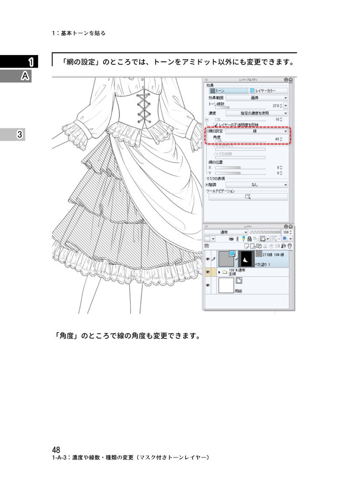Click the 網の位置 X slider
The image size is (349, 490).
click(x=240, y=168)
